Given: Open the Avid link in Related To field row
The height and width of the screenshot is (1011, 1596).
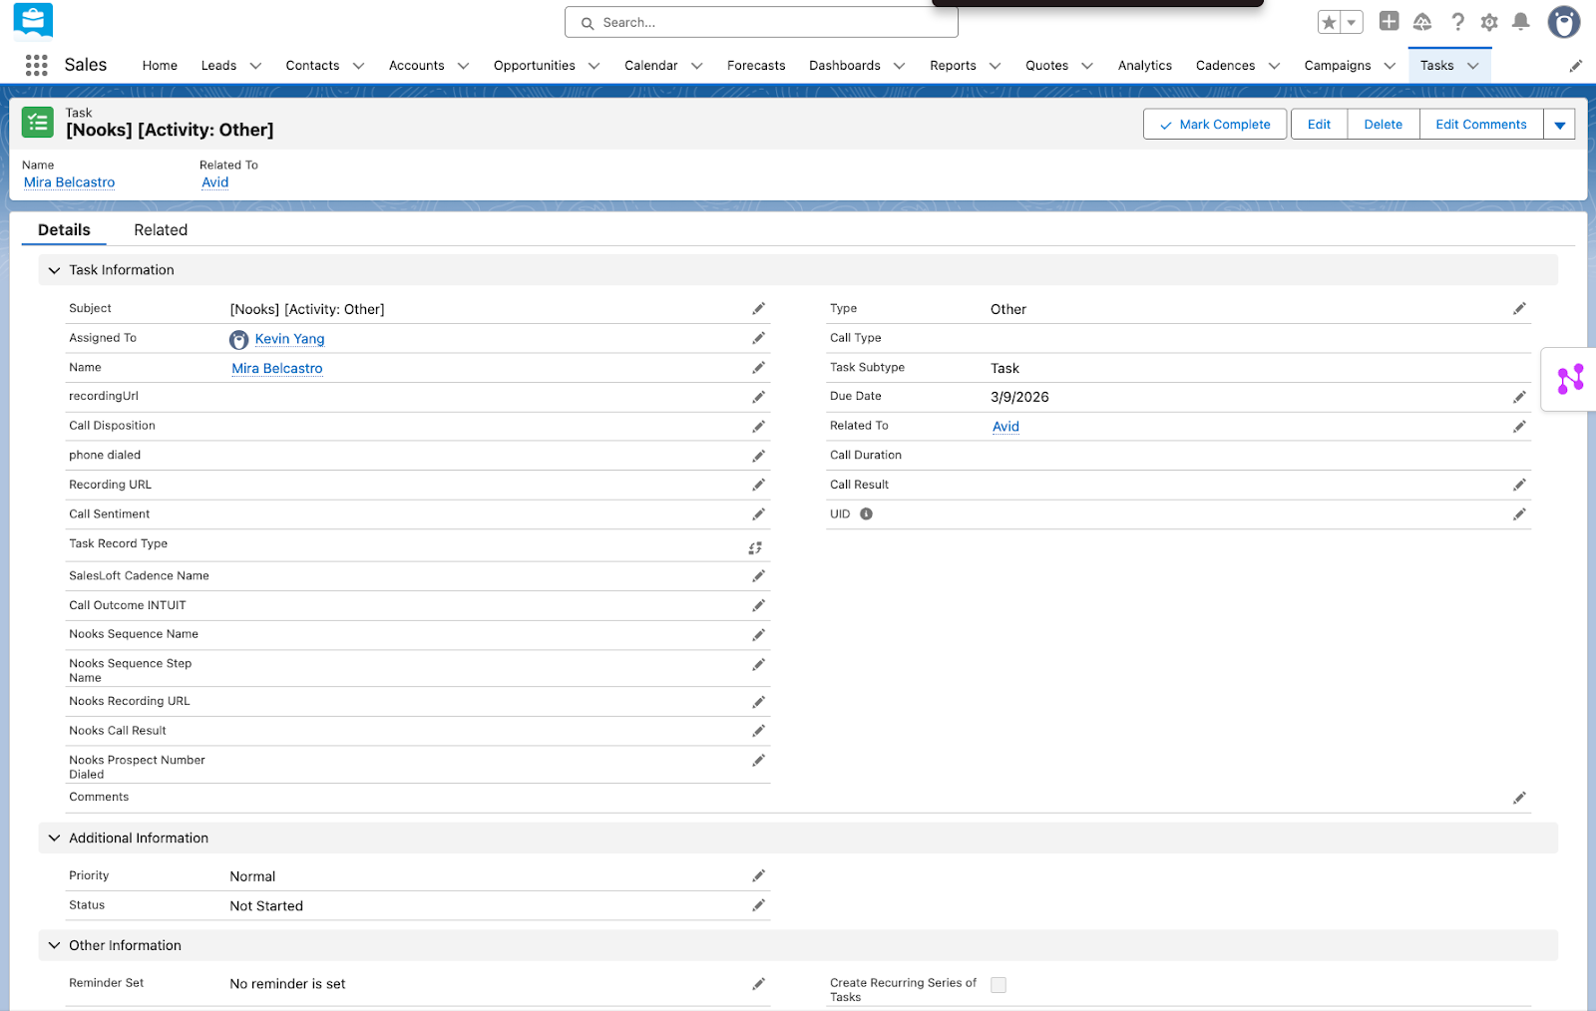Looking at the screenshot, I should coord(1005,427).
